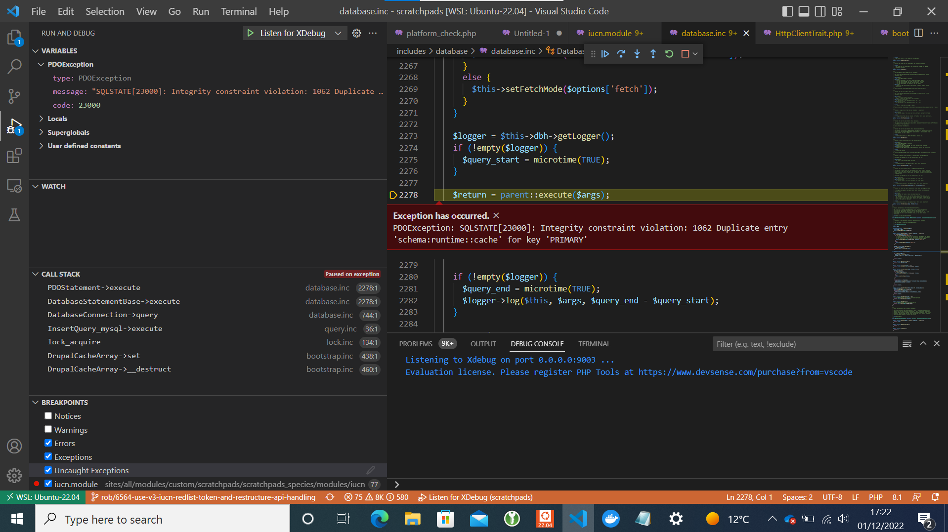The height and width of the screenshot is (532, 948).
Task: Click the debug console filter field
Action: [x=805, y=343]
